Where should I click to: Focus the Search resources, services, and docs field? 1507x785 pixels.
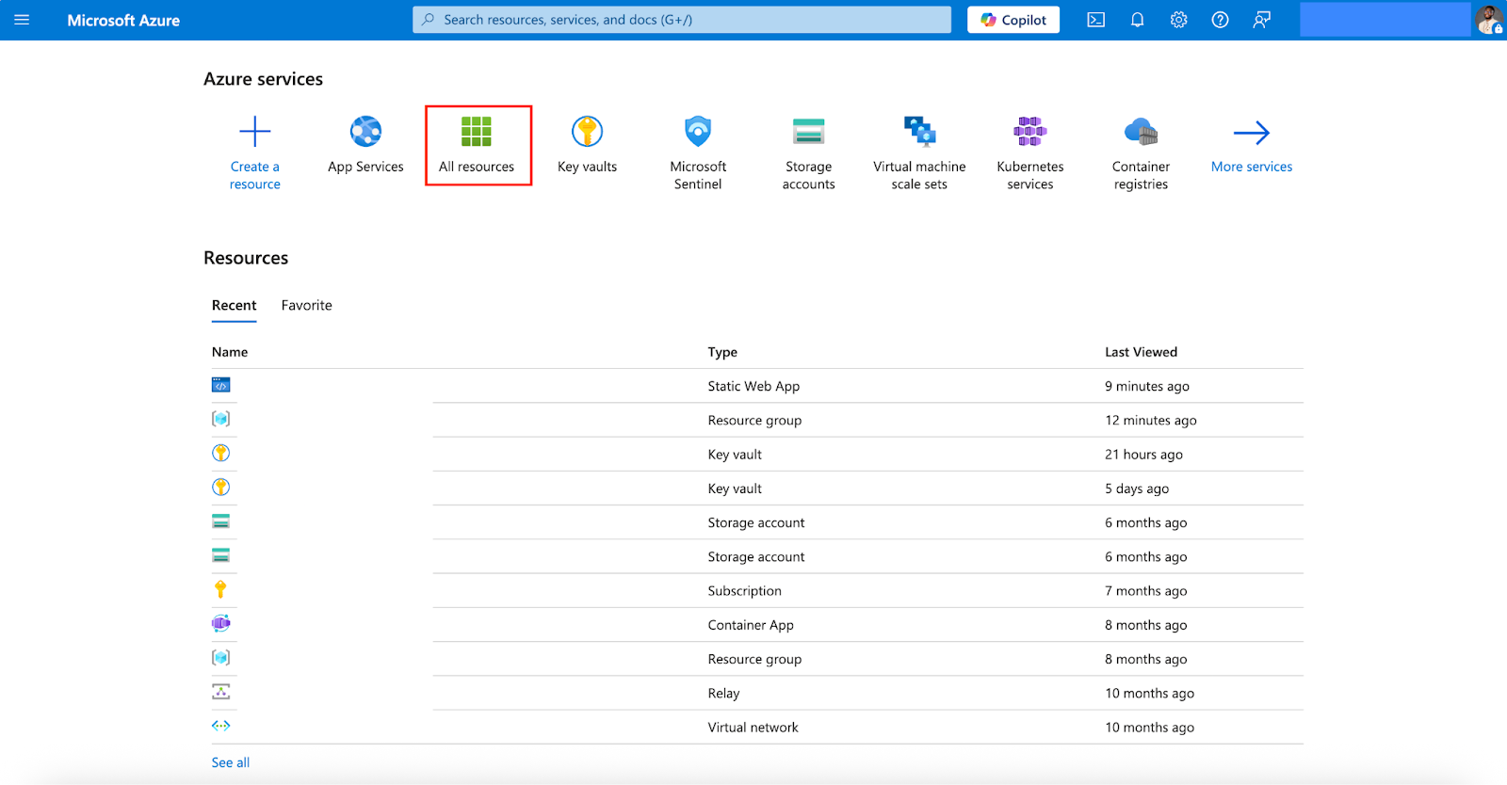pos(682,20)
